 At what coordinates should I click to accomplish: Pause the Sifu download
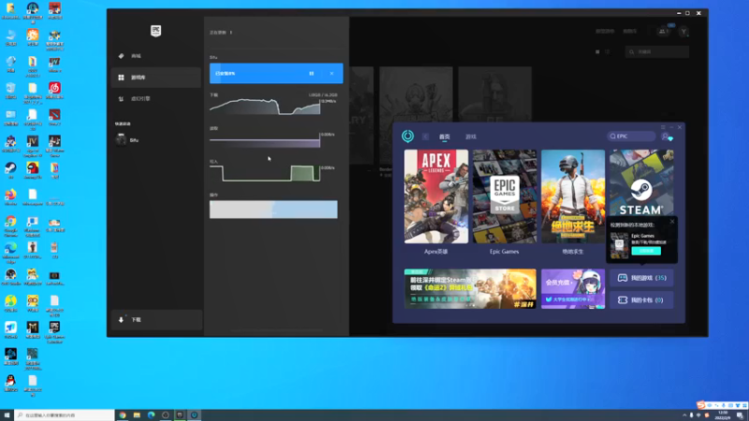pos(312,74)
